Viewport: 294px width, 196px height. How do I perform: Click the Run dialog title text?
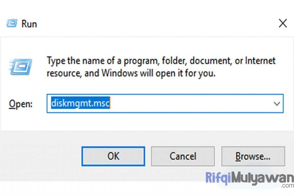29,24
